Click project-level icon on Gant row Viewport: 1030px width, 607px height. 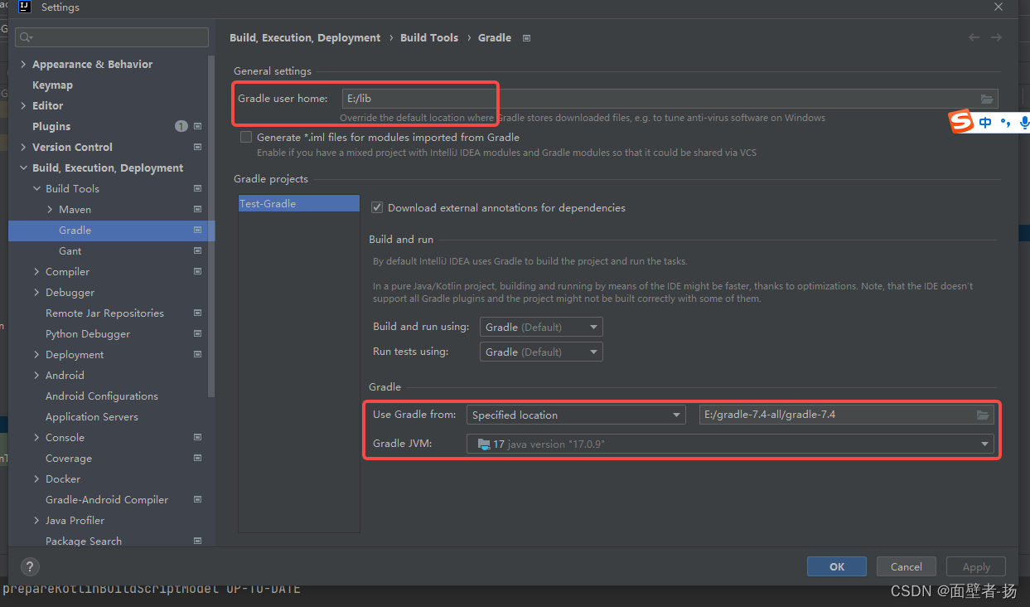(x=197, y=250)
